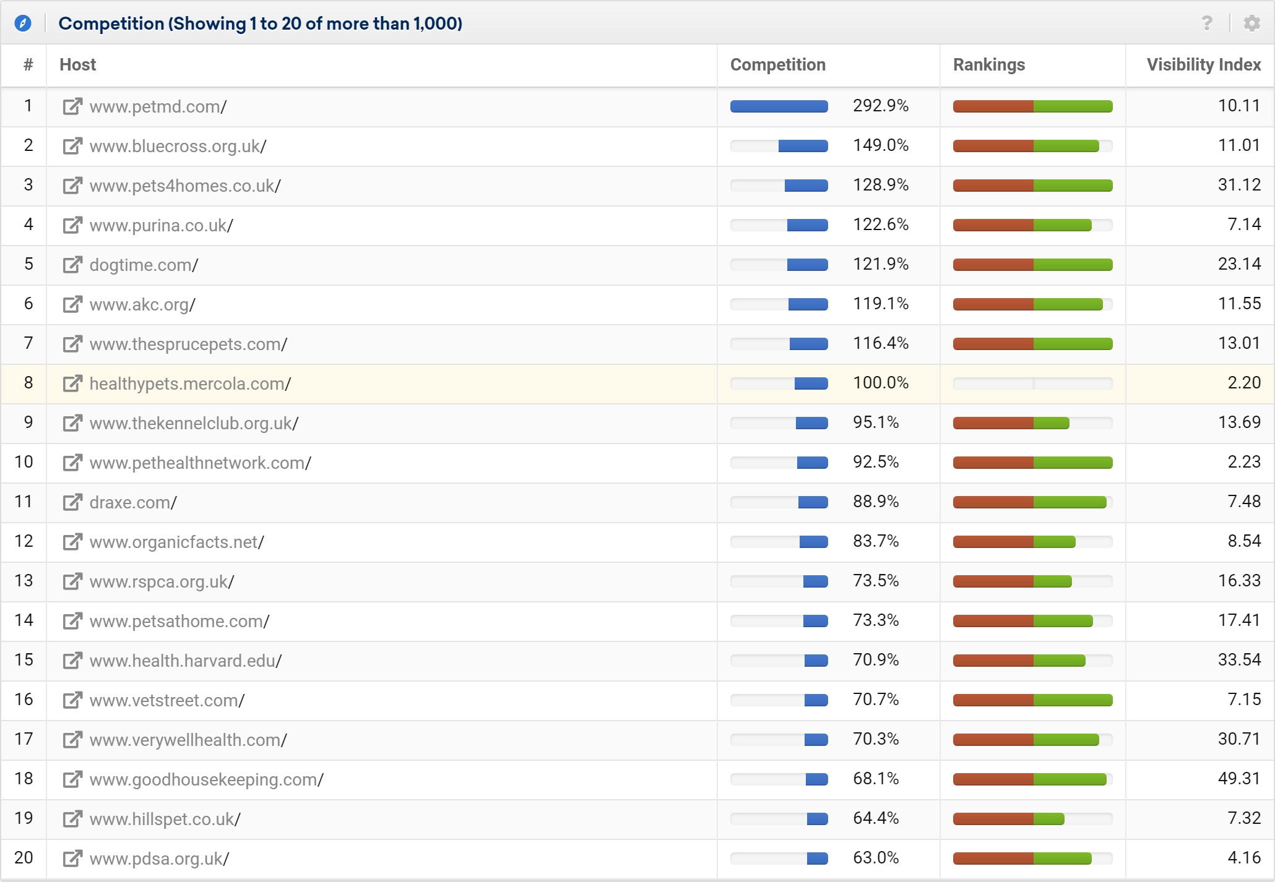
Task: Open external link icon for www.pethealthnetwork.com
Action: (72, 463)
